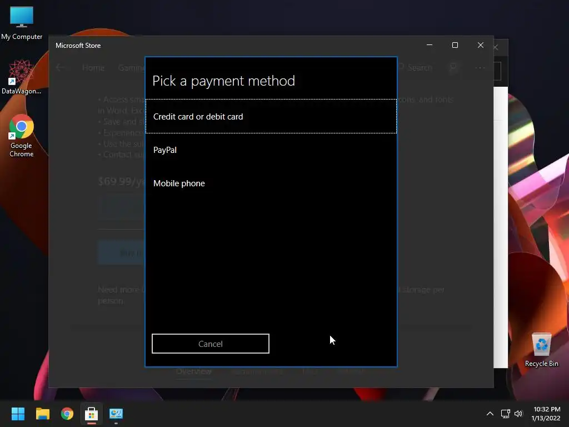
Task: Close the Microsoft Store window
Action: [481, 45]
